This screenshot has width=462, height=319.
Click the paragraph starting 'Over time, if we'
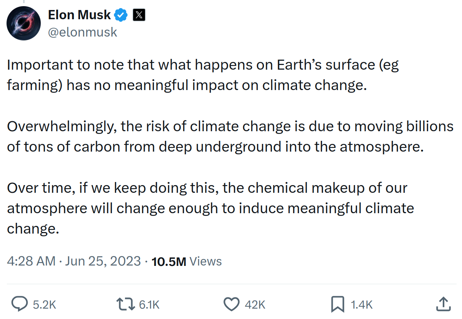click(210, 208)
